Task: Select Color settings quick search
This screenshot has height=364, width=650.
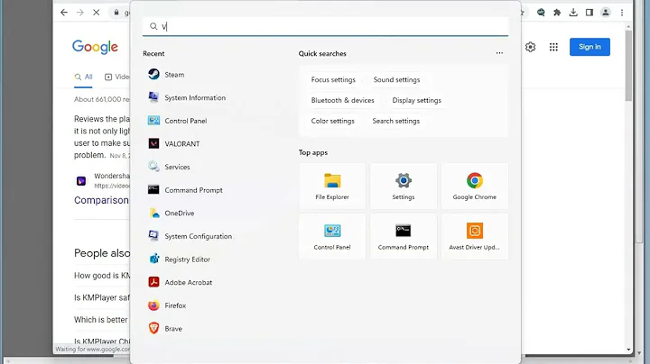Action: point(333,121)
